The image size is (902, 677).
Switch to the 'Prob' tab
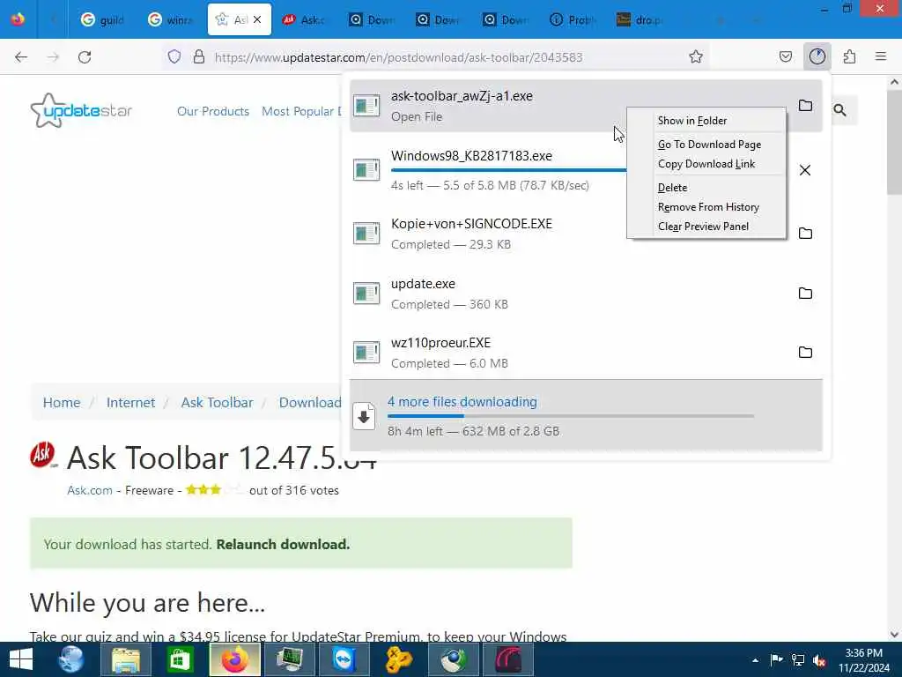click(x=573, y=19)
